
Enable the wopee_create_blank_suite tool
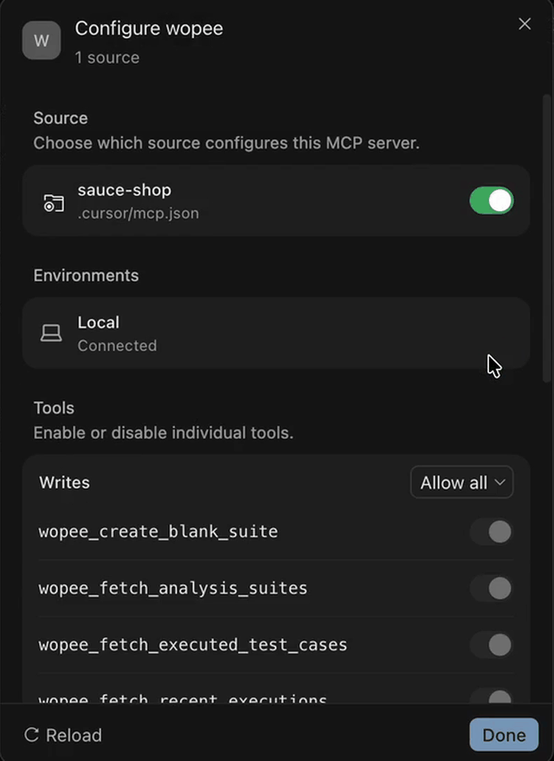point(491,532)
